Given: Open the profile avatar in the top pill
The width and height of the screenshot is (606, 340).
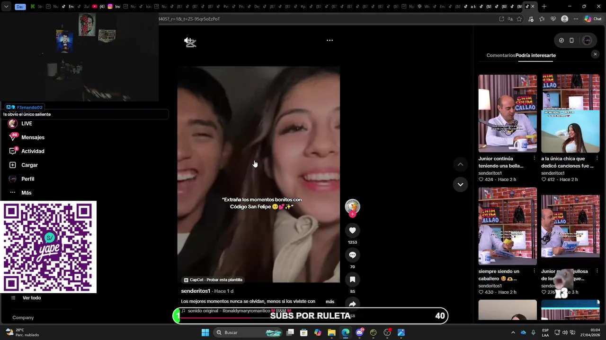Looking at the screenshot, I should pyautogui.click(x=587, y=40).
